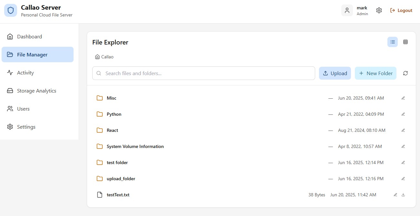Click rename icon for testText.txt
420x216 pixels.
[395, 195]
